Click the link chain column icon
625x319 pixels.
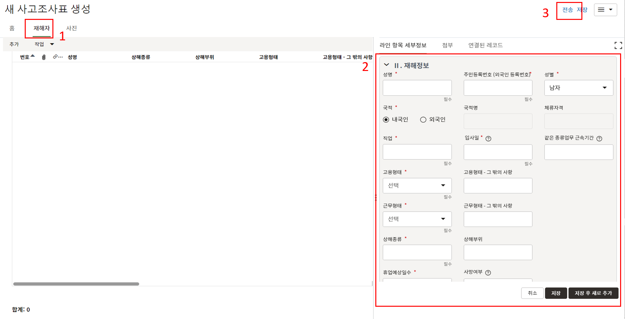click(56, 57)
